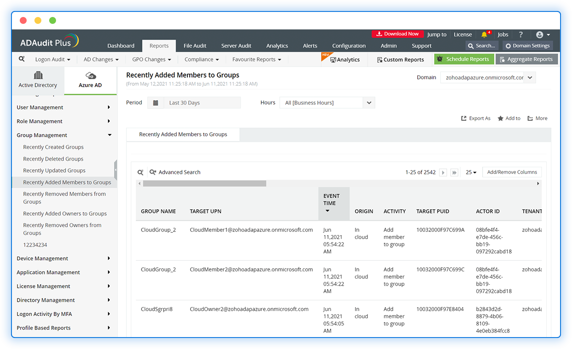Open Recently Deleted Groups report
The image size is (572, 349).
click(x=53, y=159)
